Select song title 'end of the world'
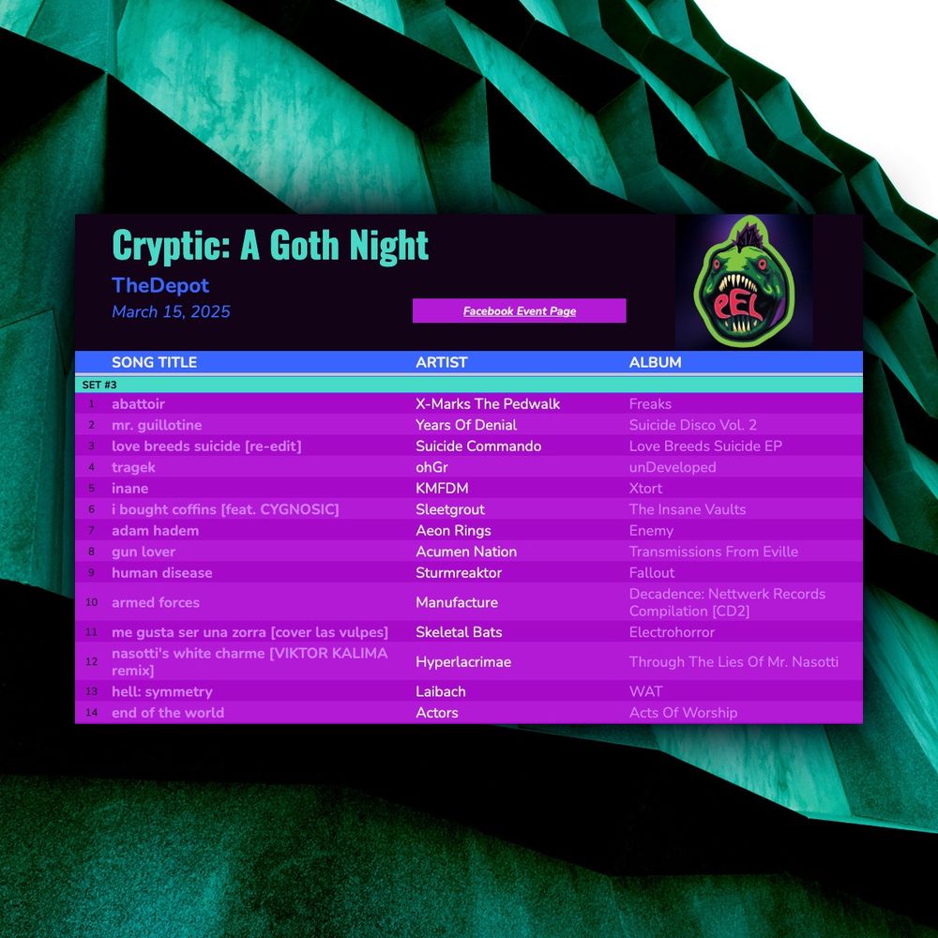Screen dimensions: 938x938 168,713
